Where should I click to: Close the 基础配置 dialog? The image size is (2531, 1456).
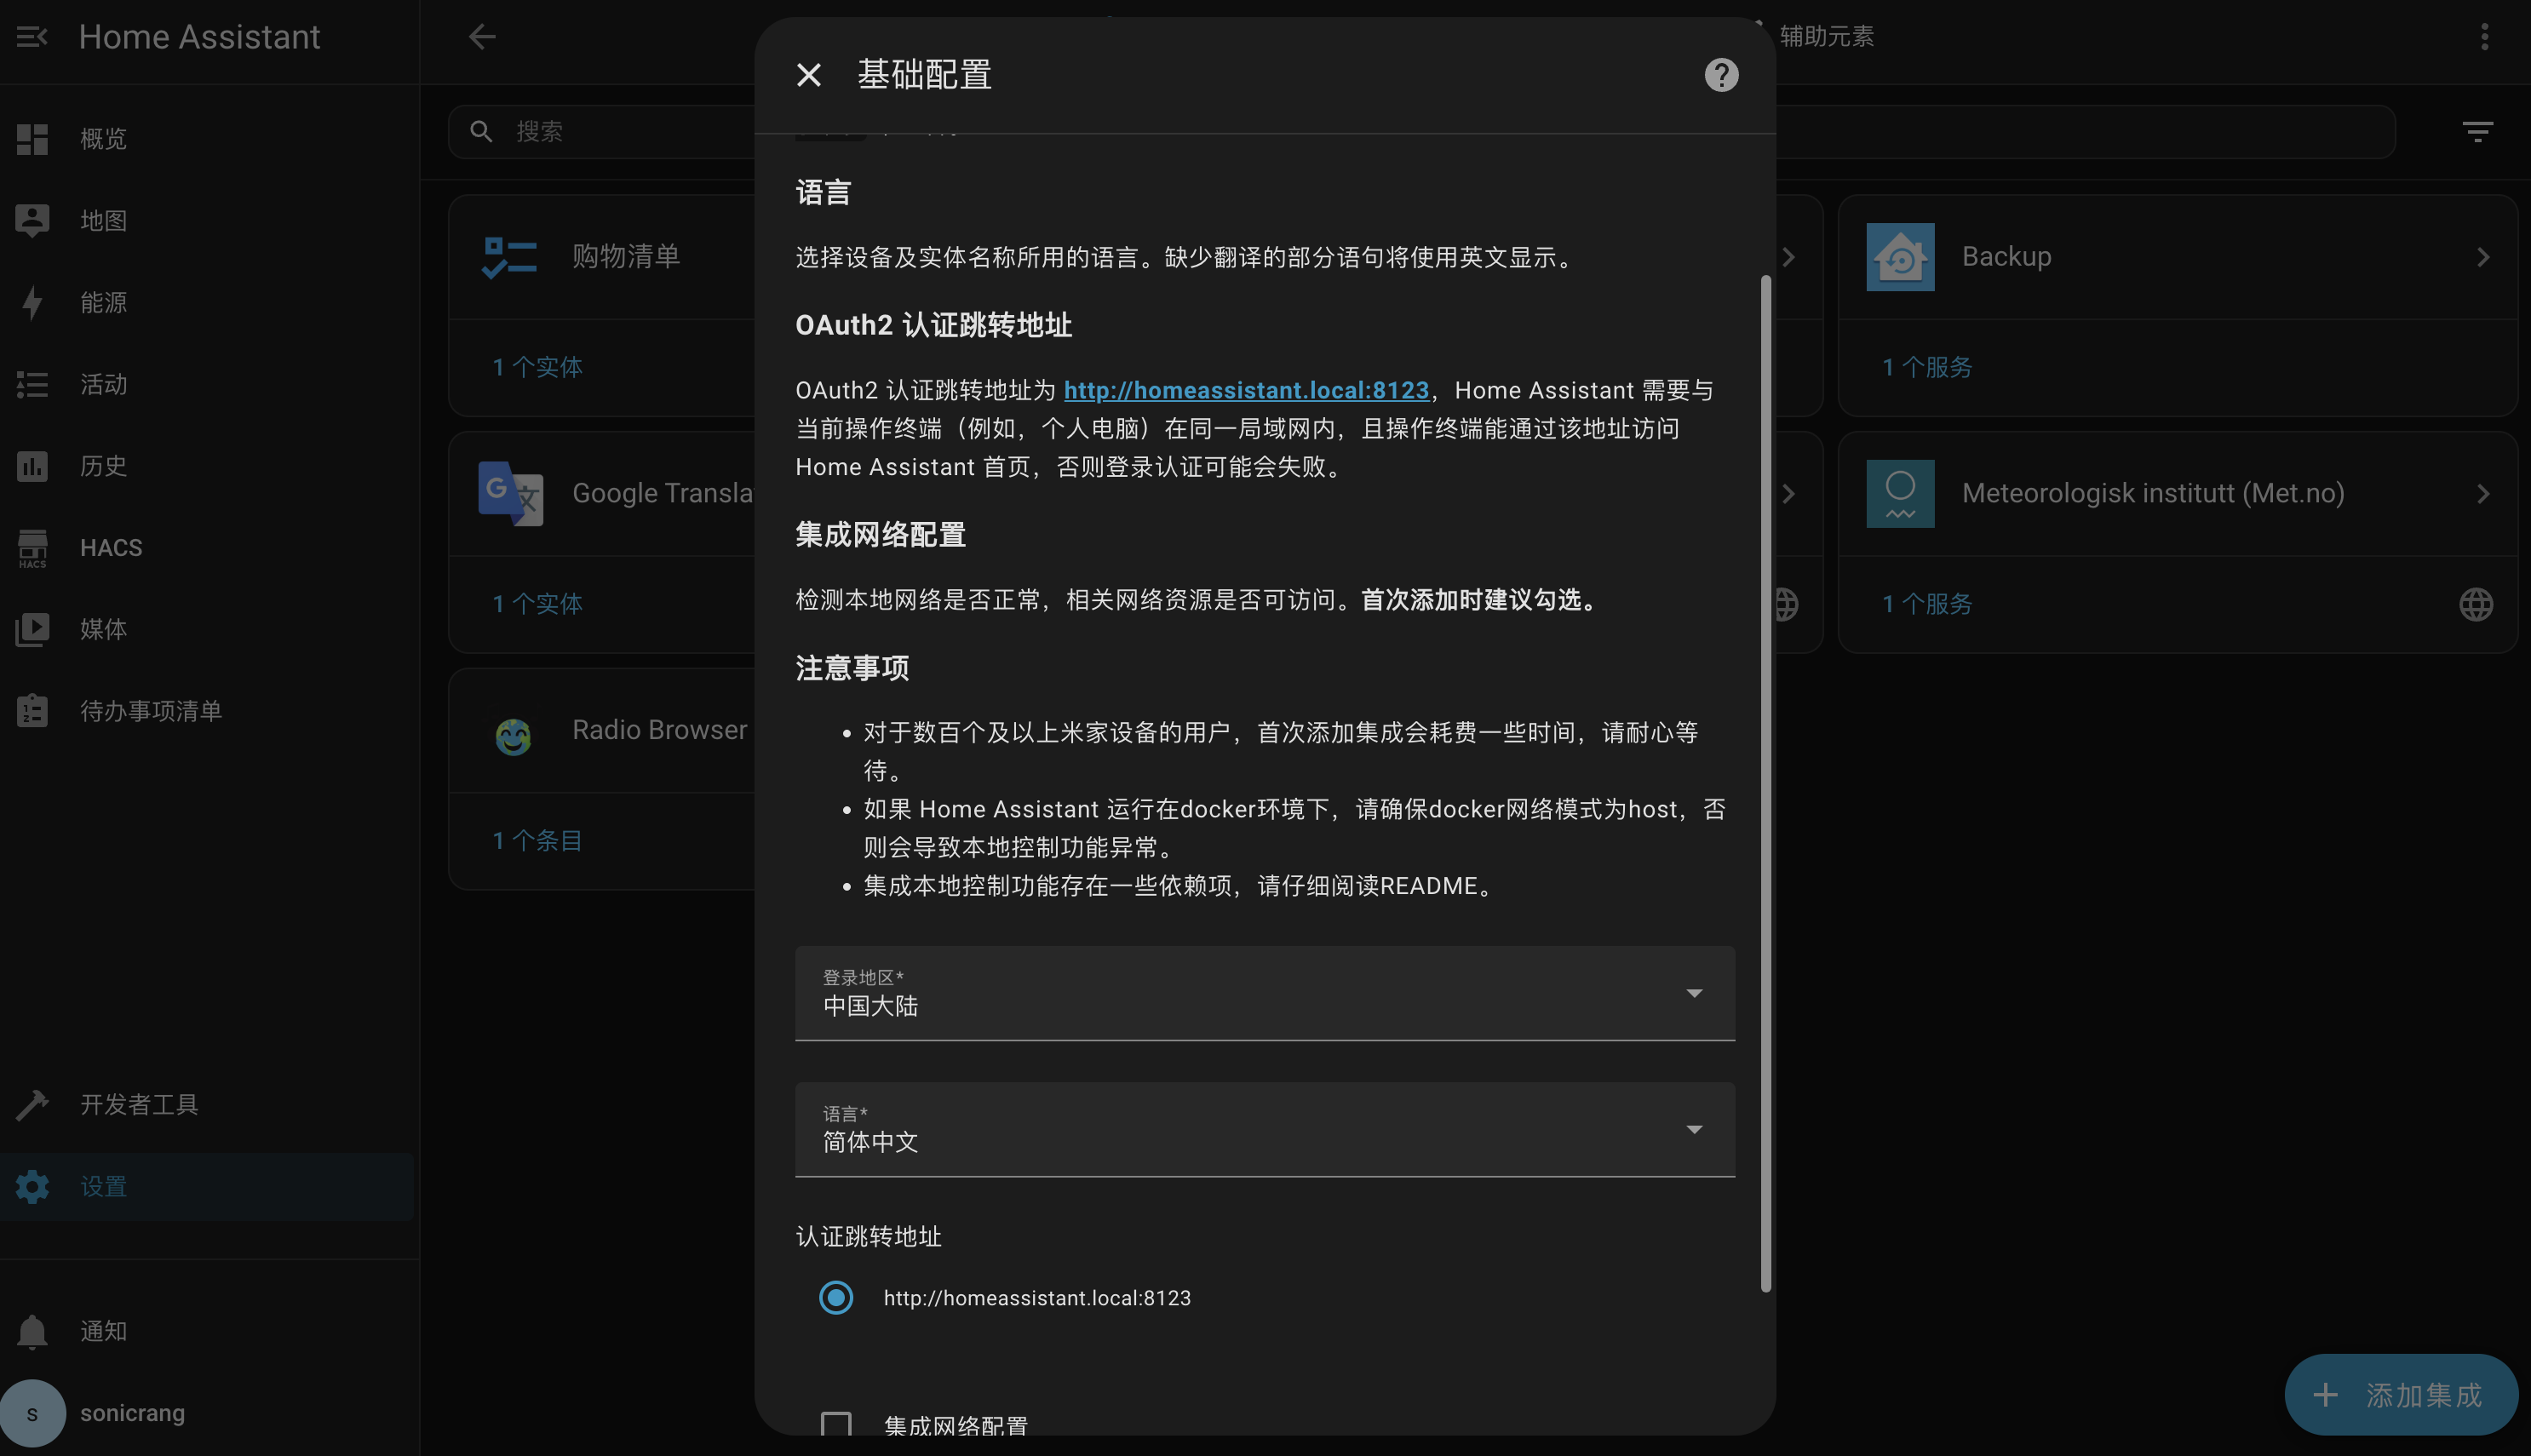coord(808,75)
